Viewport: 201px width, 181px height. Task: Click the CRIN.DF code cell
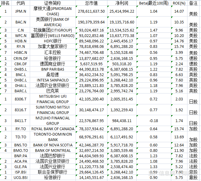tap(20, 58)
